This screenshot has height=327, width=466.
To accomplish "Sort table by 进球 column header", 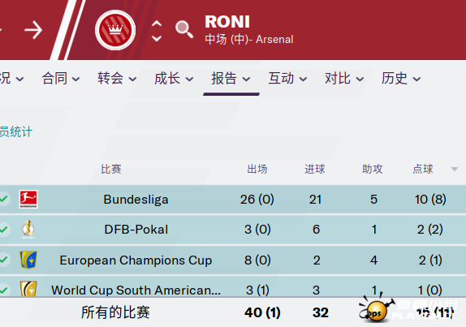I will click(x=315, y=169).
